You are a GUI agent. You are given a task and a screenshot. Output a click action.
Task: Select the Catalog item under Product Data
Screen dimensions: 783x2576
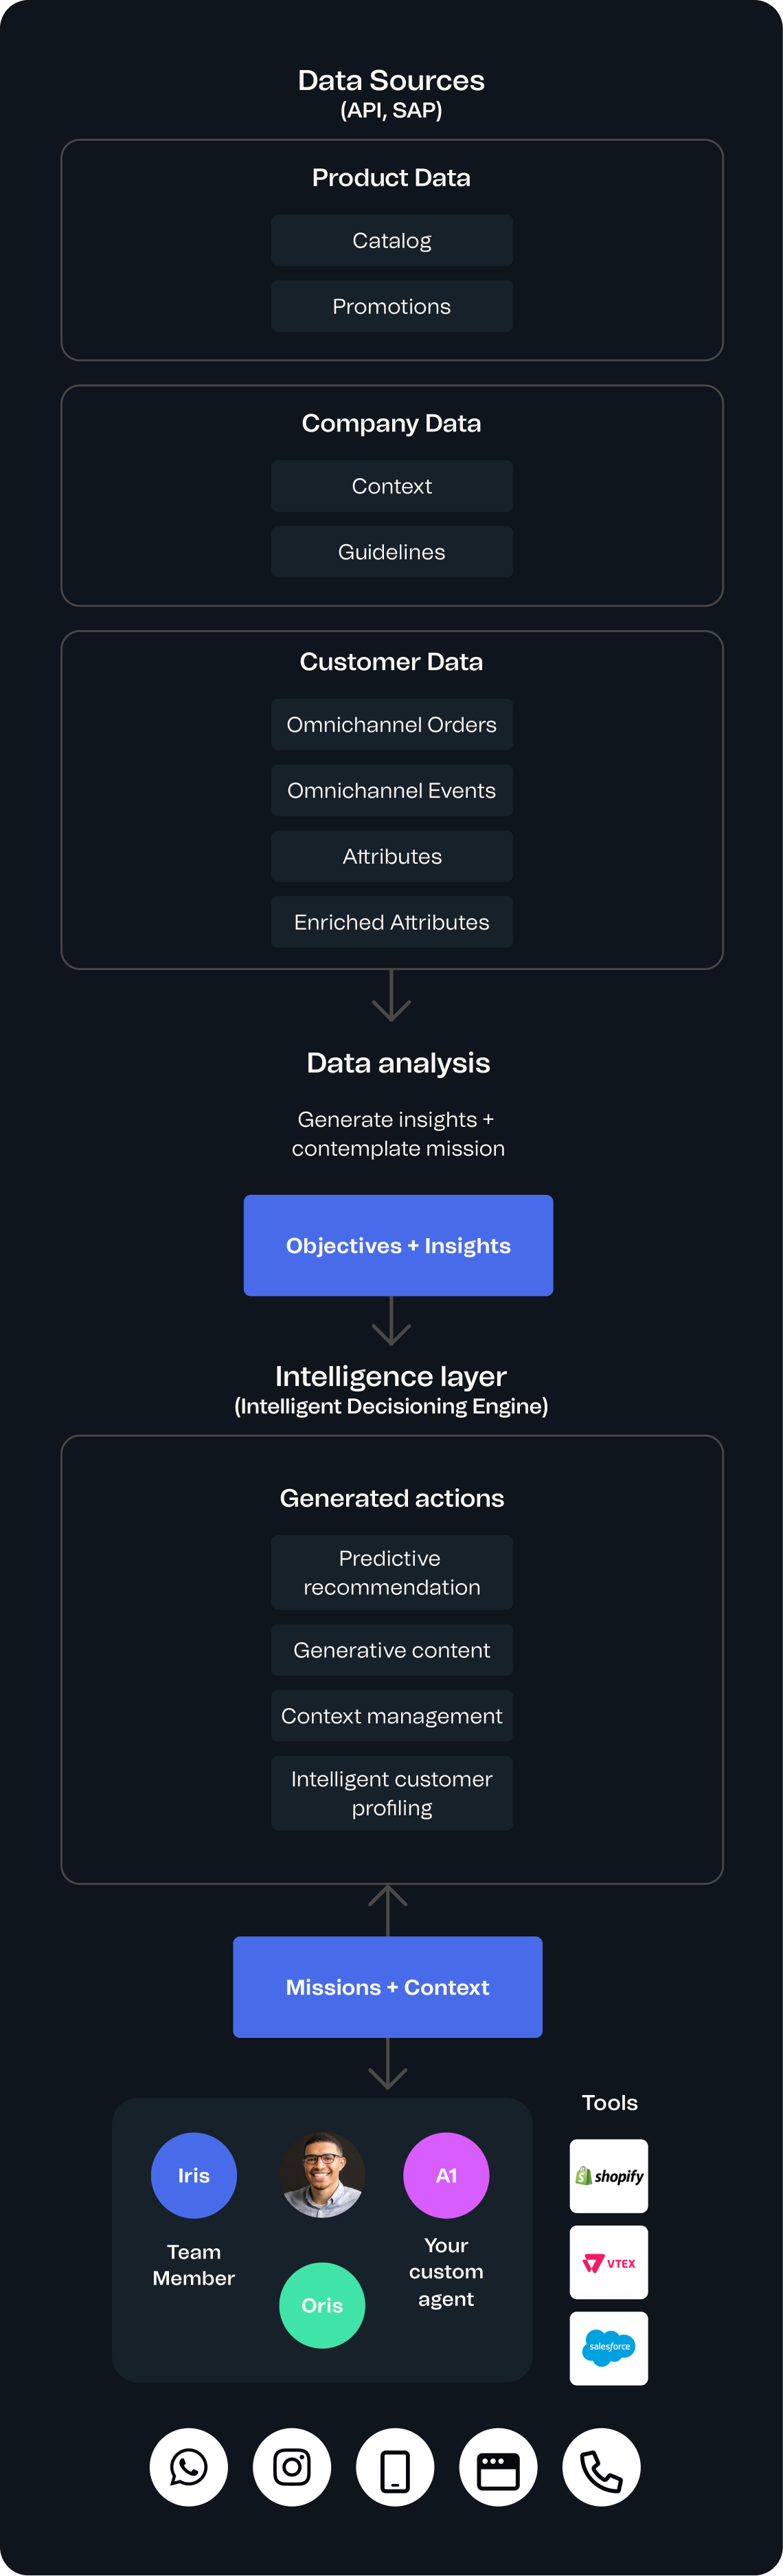pos(392,240)
